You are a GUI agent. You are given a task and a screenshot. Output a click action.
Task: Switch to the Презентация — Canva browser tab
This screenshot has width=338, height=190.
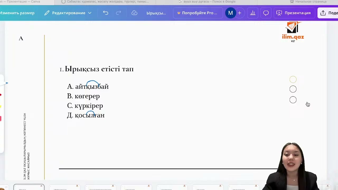tap(20, 2)
